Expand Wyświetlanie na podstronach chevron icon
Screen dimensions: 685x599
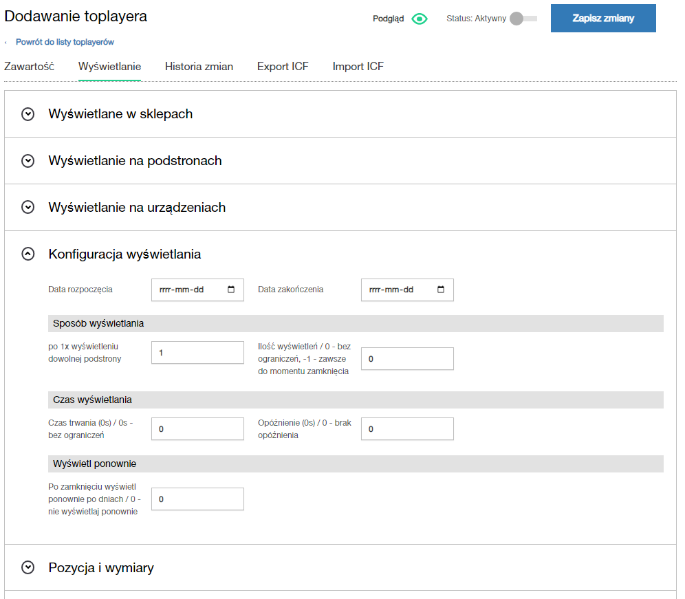28,161
